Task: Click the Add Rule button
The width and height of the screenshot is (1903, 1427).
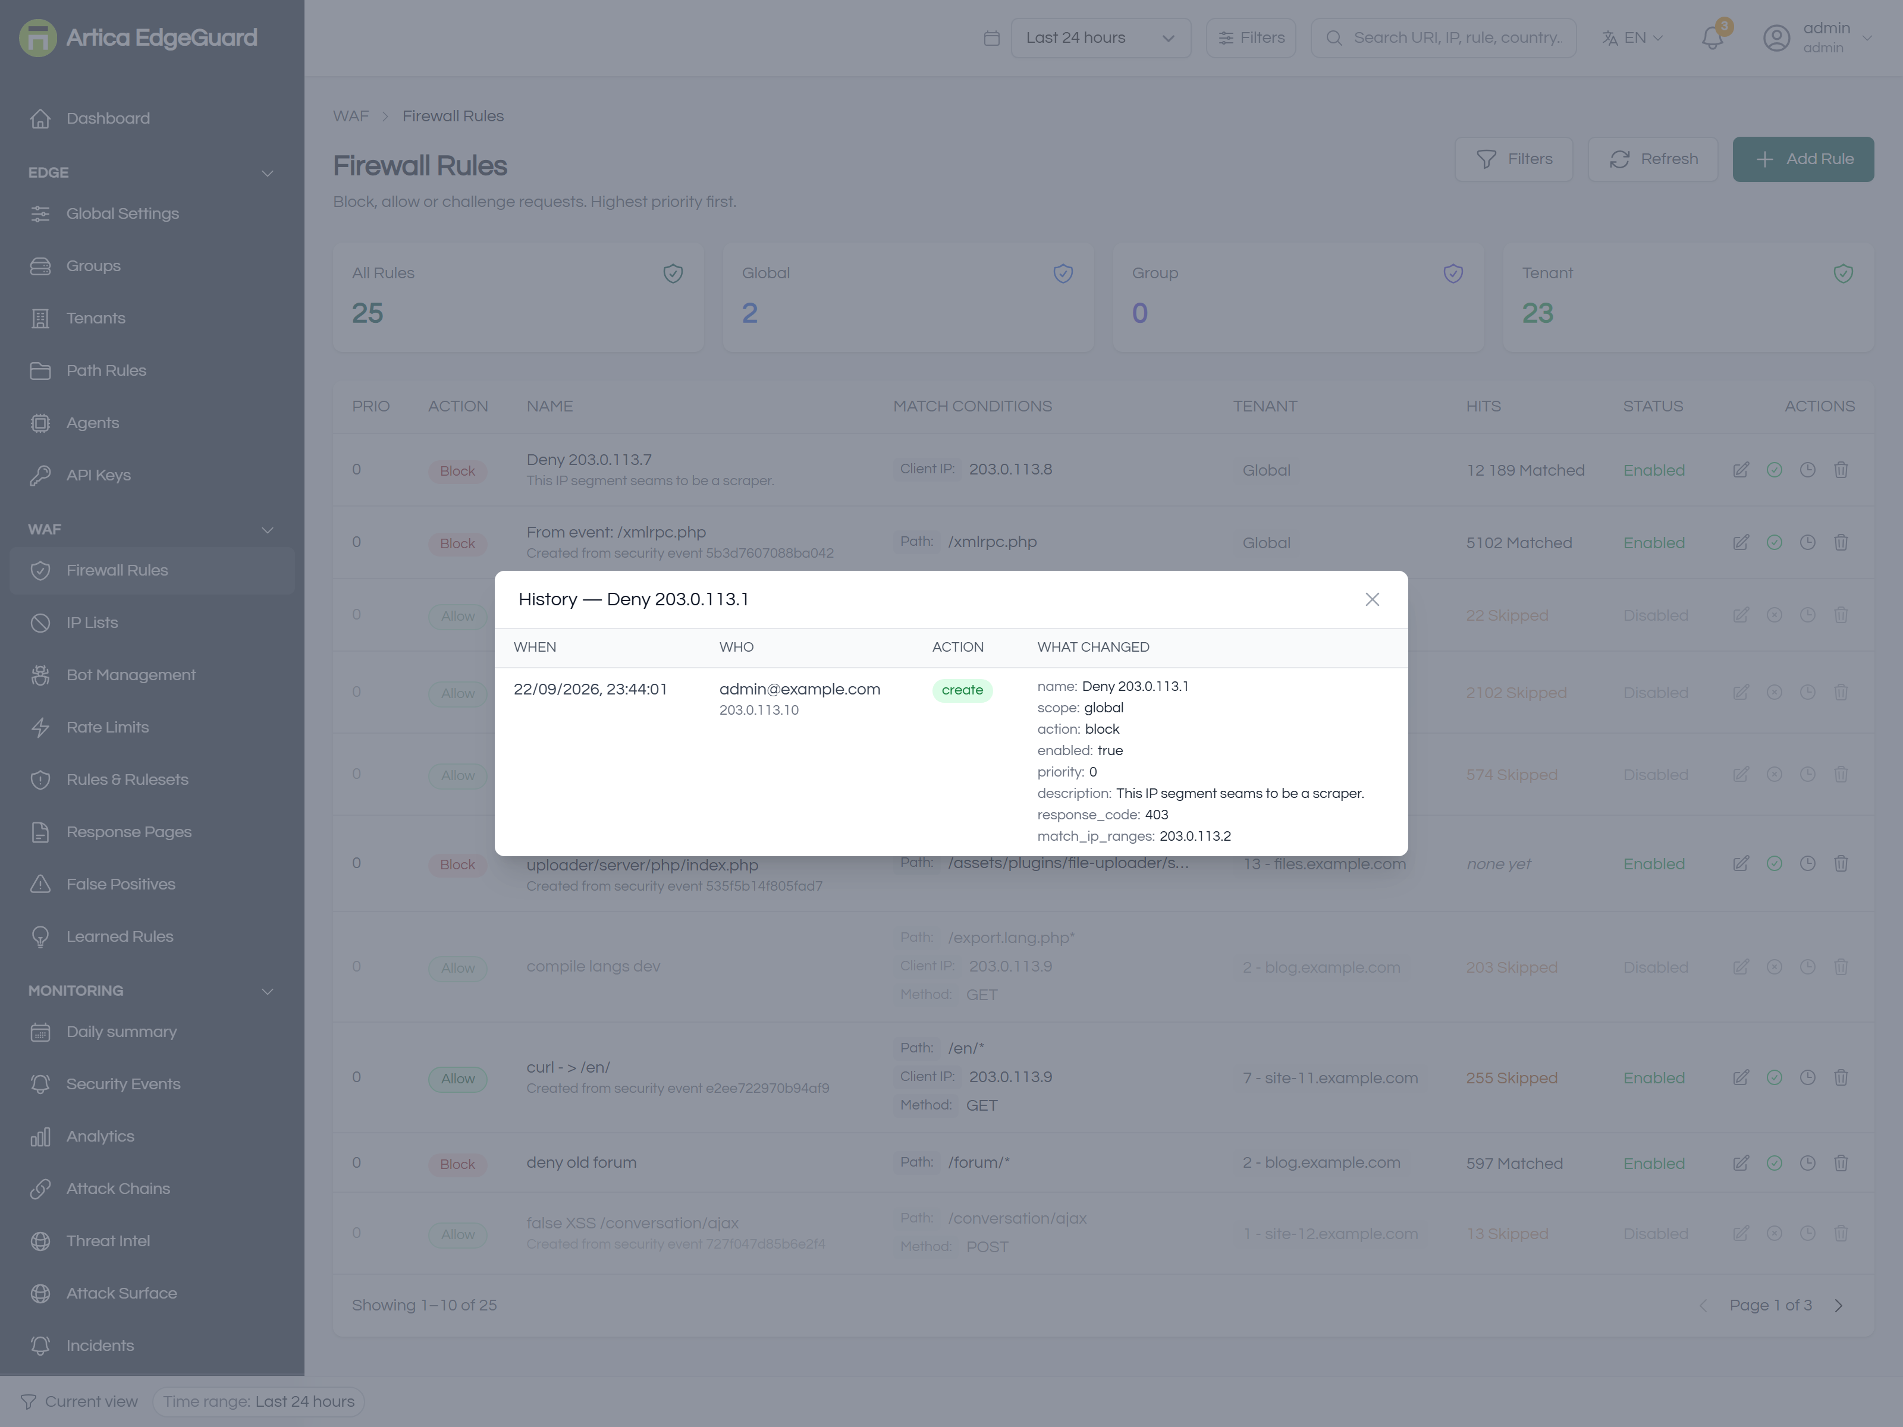Action: (x=1802, y=159)
